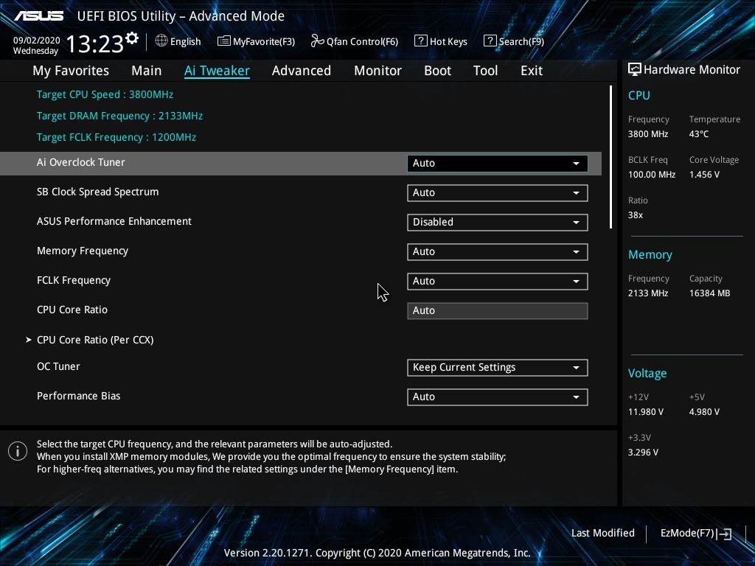Select the Performance Bias row label
Image resolution: width=755 pixels, height=566 pixels.
(78, 396)
